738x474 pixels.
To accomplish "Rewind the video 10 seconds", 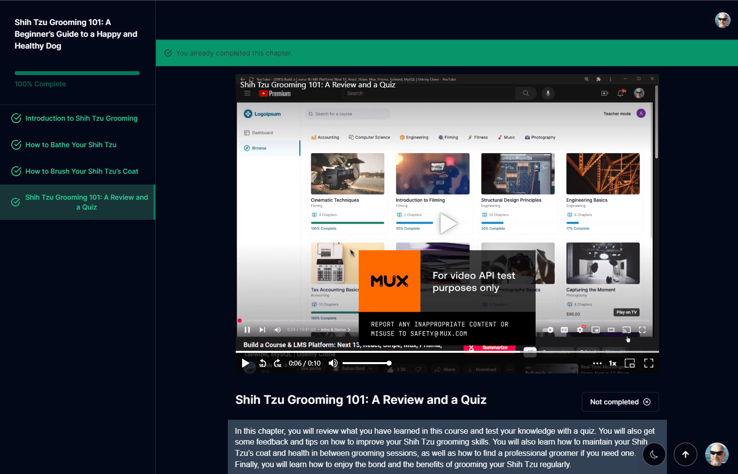I will 262,363.
